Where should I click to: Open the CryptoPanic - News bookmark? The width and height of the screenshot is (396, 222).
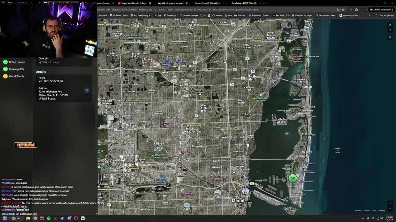[326, 15]
